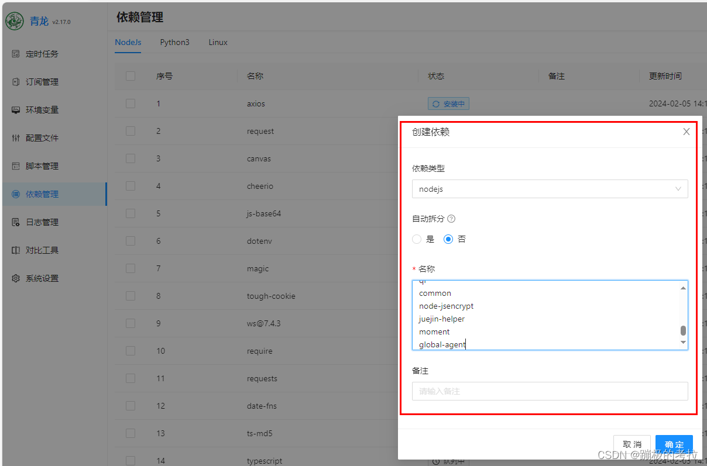Image resolution: width=707 pixels, height=466 pixels.
Task: Click the 名称 textarea scrollbar thumb
Action: 683,330
